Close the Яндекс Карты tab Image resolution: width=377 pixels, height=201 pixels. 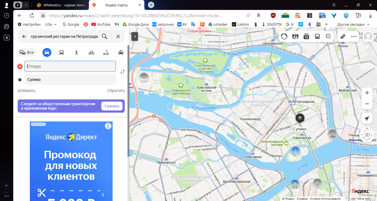pos(140,5)
